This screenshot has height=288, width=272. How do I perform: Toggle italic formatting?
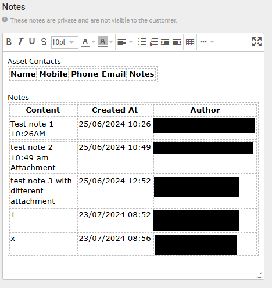coord(20,42)
